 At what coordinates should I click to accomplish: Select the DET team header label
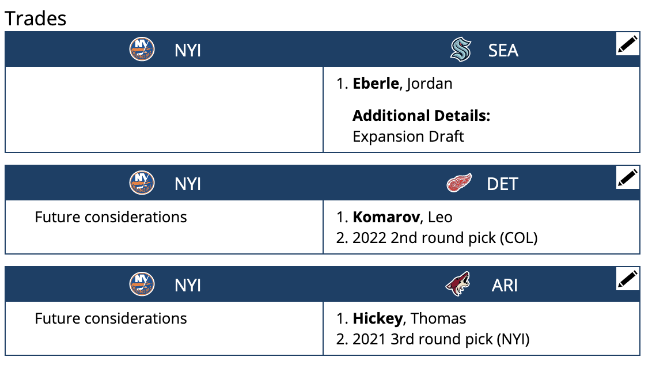pos(503,183)
